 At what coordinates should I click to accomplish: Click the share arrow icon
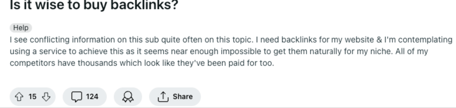pyautogui.click(x=163, y=97)
